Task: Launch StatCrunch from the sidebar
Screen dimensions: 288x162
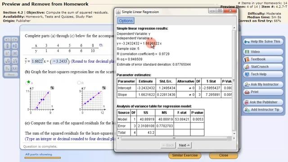Action: pos(263,67)
